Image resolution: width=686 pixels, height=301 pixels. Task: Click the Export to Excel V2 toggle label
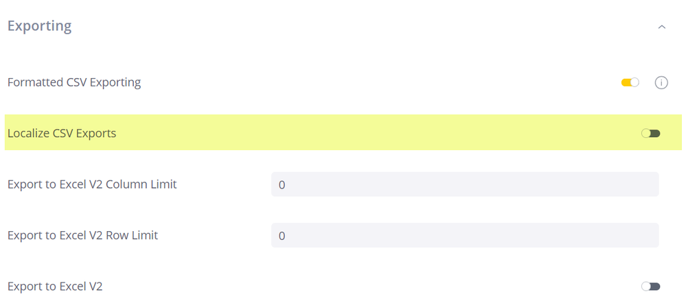[x=55, y=286]
